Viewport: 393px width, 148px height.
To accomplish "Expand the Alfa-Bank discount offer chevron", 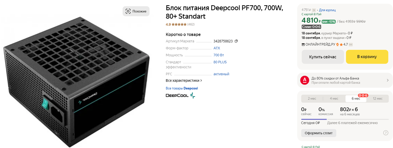I will coord(387,80).
